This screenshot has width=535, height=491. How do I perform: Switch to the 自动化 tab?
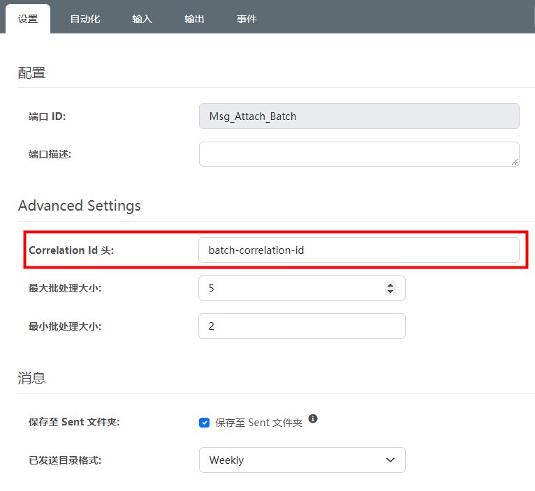85,19
